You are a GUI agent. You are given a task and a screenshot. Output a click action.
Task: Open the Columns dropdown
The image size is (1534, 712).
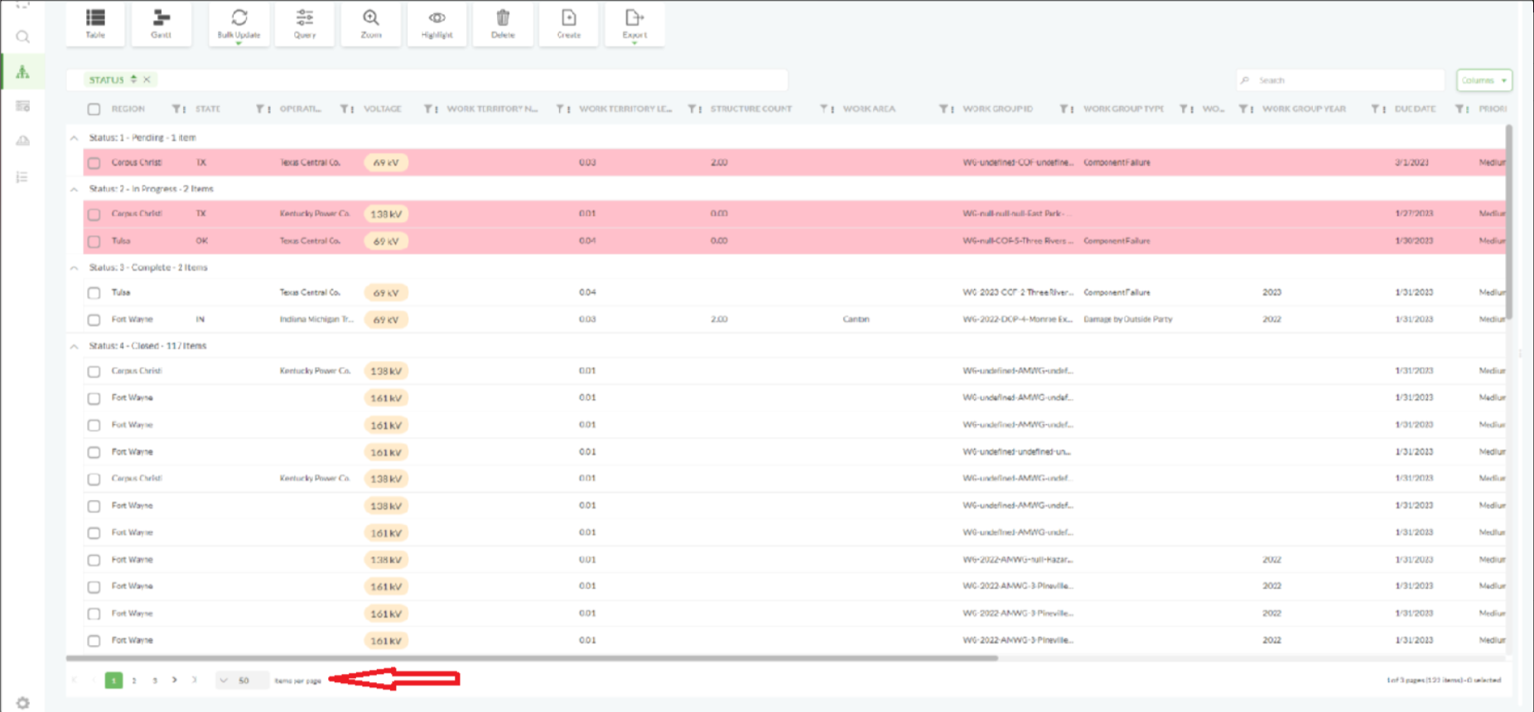point(1483,80)
